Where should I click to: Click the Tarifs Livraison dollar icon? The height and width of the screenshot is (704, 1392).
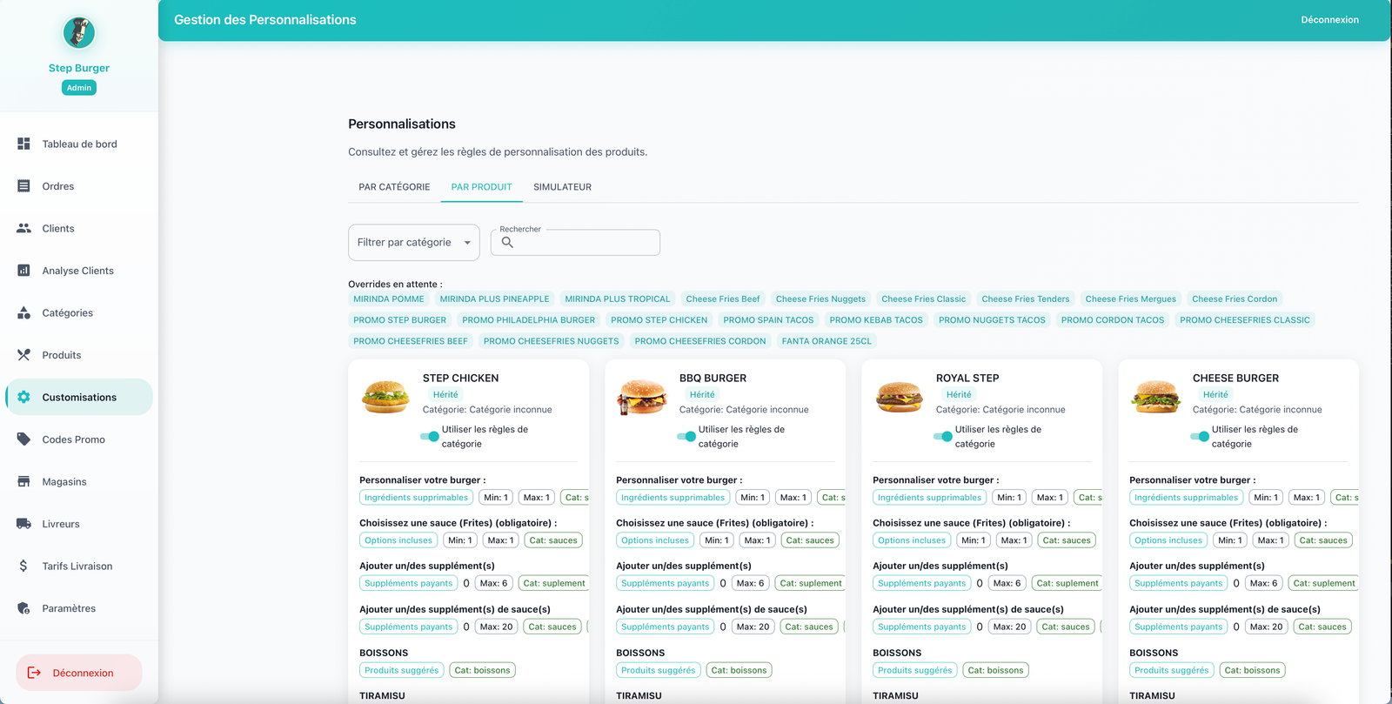(23, 566)
